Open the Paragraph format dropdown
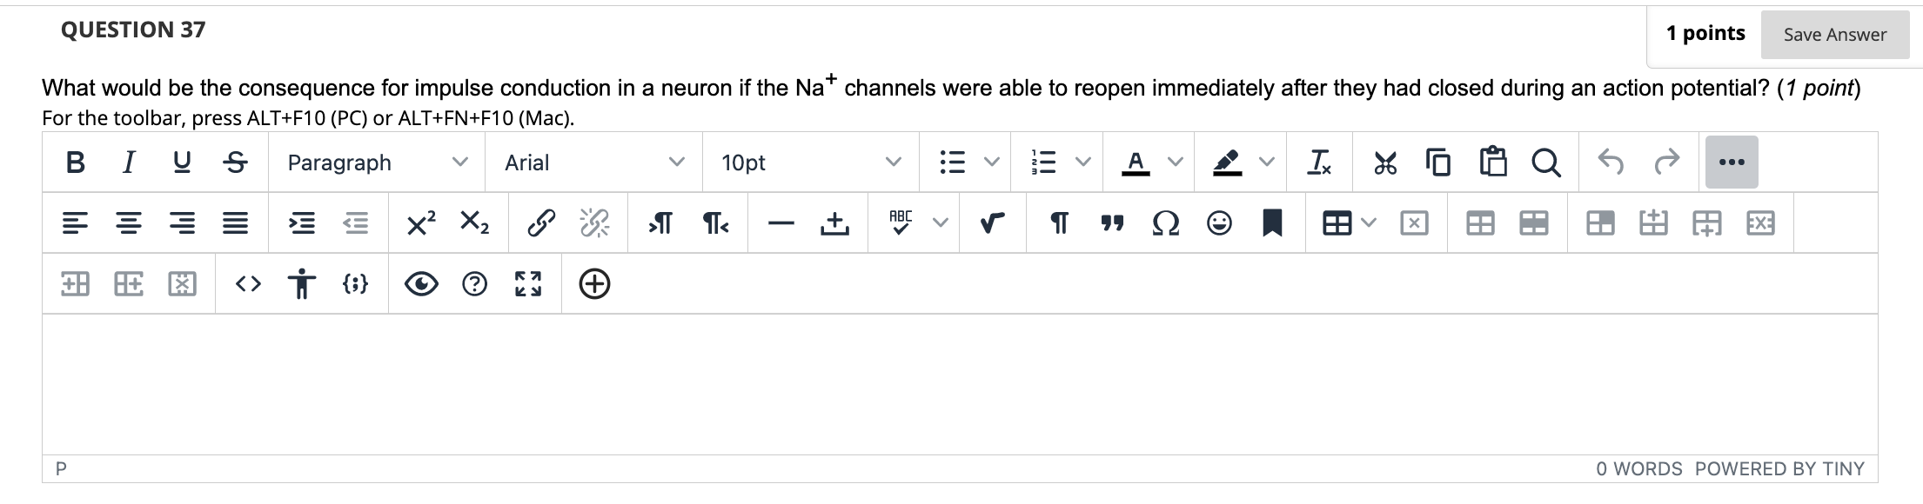The image size is (1923, 504). pyautogui.click(x=376, y=162)
